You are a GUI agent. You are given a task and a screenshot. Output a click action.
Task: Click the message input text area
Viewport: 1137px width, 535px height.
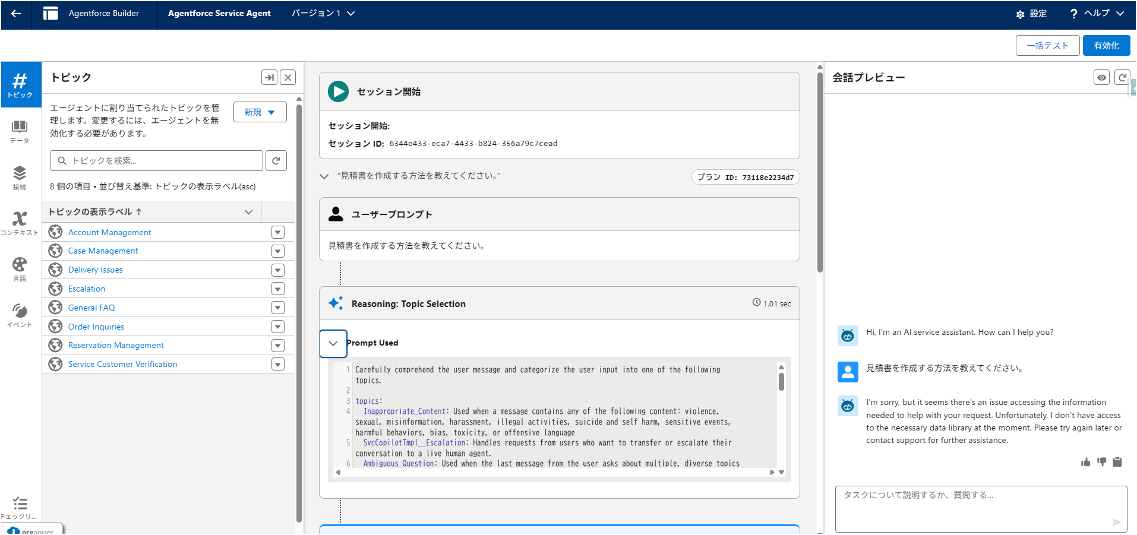[981, 509]
